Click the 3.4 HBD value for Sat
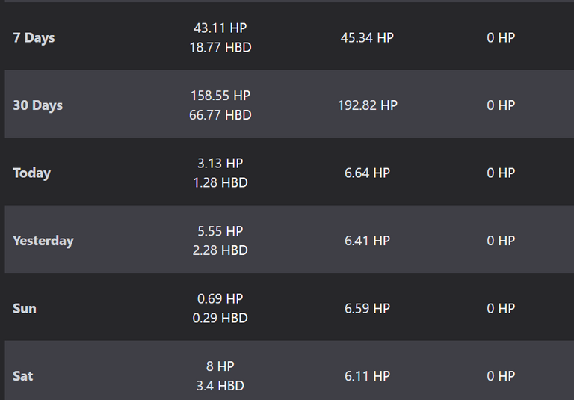The image size is (574, 400). (x=220, y=386)
